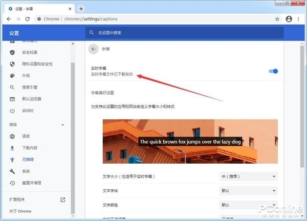The image size is (307, 221).
Task: Click the 在设置中搜索 search field
Action: point(184,33)
